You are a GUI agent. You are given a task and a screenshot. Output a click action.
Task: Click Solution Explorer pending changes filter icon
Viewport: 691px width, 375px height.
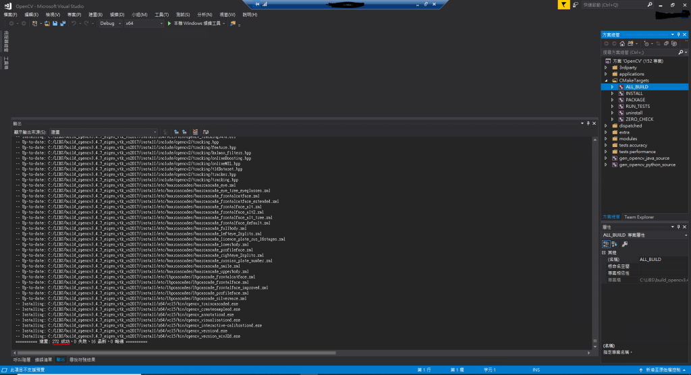[x=646, y=44]
